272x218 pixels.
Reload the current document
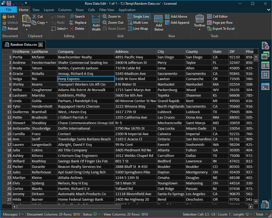click(10, 29)
